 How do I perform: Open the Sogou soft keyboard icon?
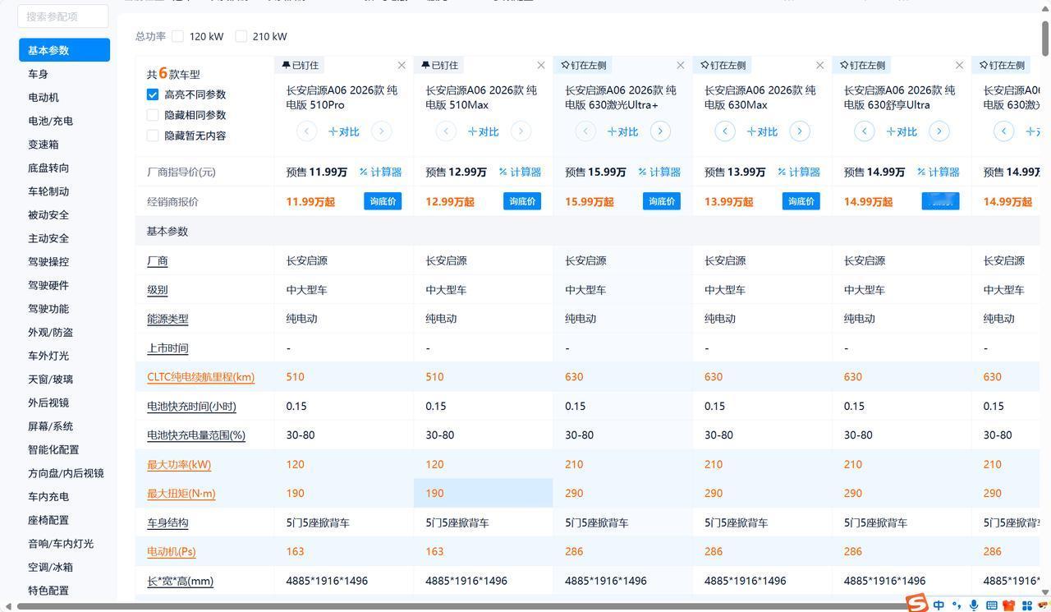pos(992,605)
